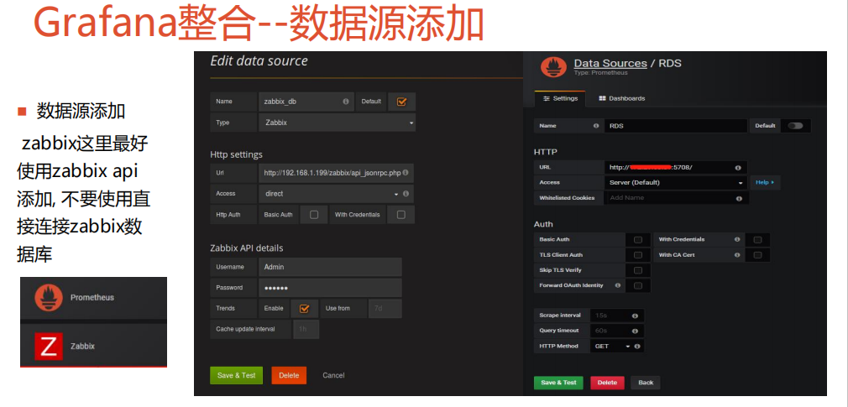Check Basic Auth in Zabbix Http settings

[x=314, y=215]
